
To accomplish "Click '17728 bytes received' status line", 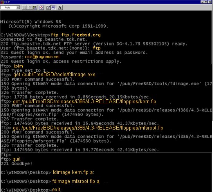I will (76, 97).
